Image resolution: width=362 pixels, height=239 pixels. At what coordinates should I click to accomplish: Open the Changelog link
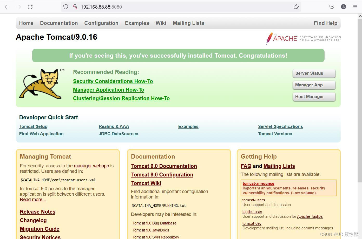click(x=33, y=220)
